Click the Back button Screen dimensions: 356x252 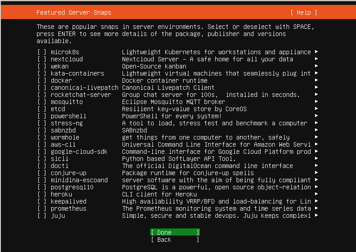coord(175,240)
